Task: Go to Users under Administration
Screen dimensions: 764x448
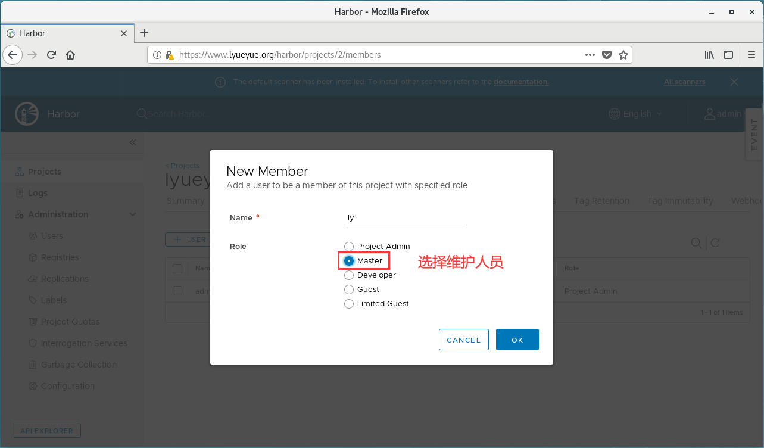Action: click(x=52, y=236)
